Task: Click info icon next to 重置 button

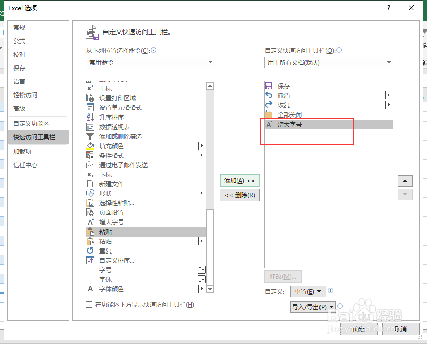Action: [331, 291]
